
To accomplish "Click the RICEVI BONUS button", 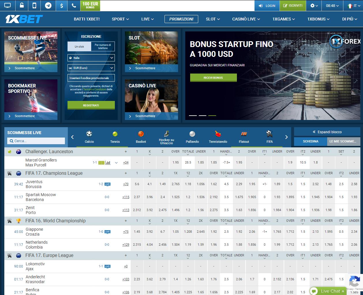I will (213, 78).
